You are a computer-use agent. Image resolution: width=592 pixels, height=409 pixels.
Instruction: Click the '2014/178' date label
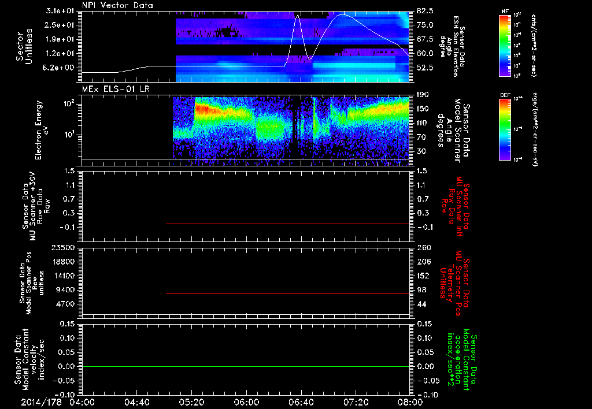[41, 402]
